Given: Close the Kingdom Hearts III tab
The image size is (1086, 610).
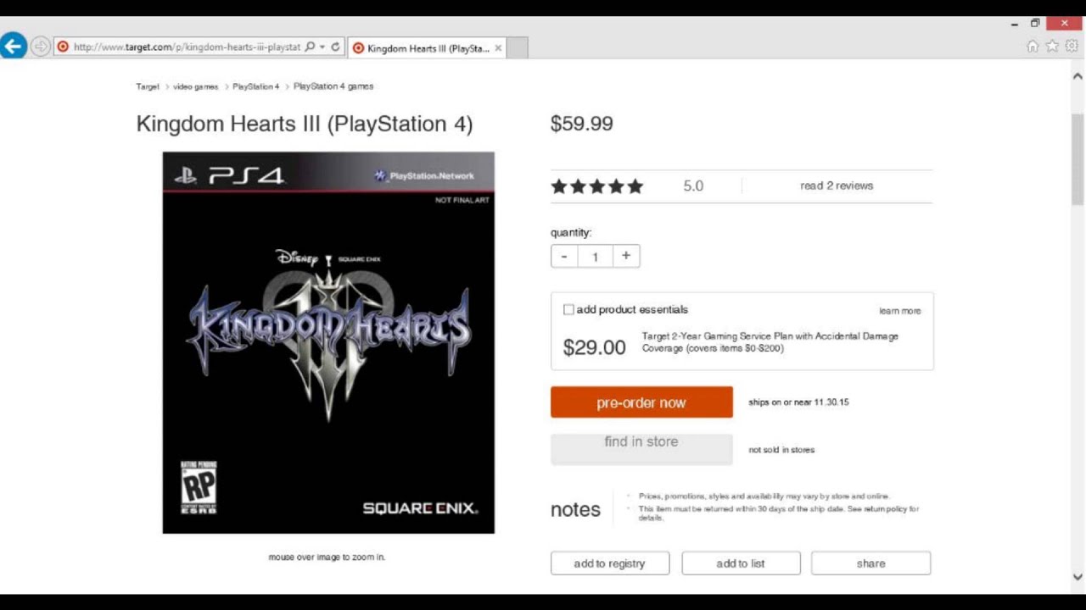Looking at the screenshot, I should click(498, 48).
